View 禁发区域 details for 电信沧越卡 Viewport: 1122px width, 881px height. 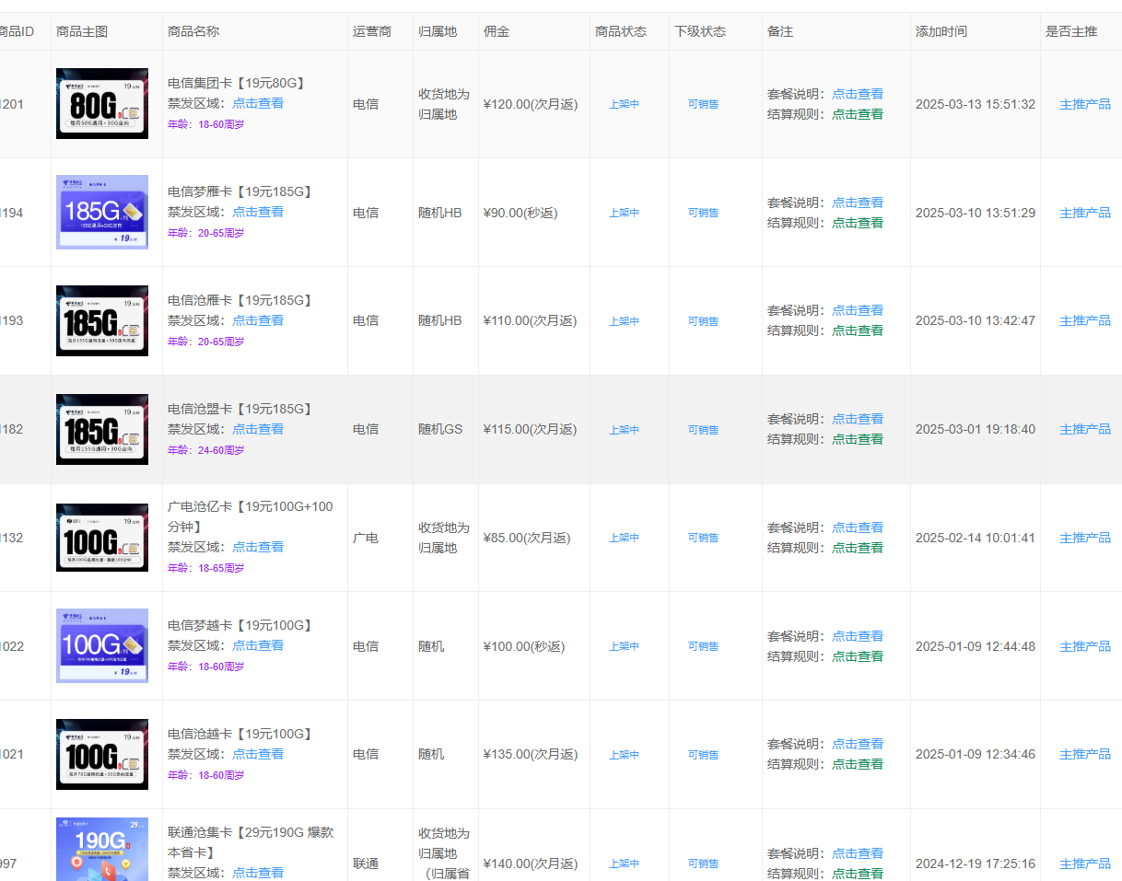click(258, 754)
